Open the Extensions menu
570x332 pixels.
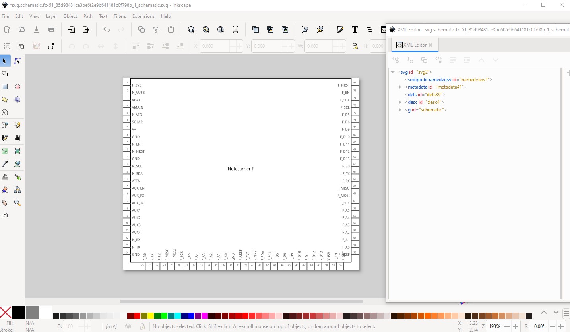click(143, 16)
